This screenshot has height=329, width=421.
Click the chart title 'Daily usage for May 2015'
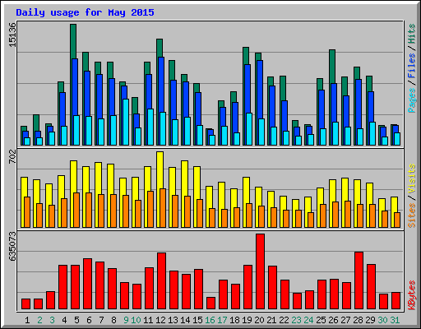pos(85,12)
